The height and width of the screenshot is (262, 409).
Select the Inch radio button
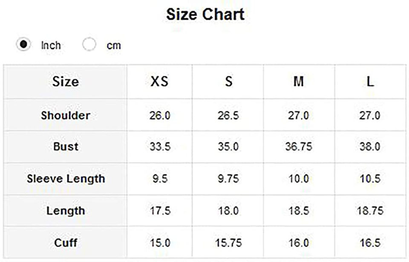point(24,44)
